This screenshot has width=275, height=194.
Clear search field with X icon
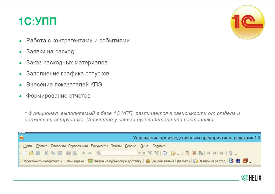click(x=144, y=153)
